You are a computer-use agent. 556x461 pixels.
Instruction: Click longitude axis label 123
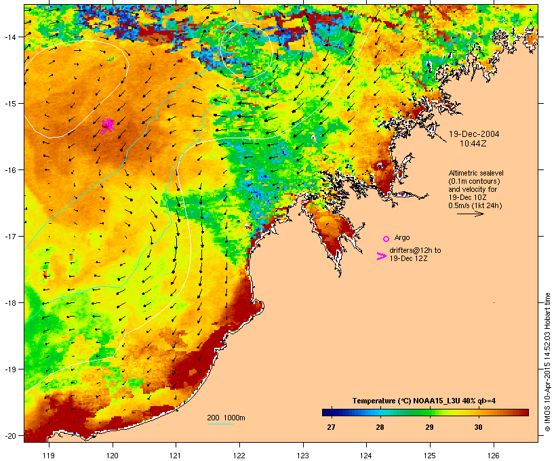click(x=303, y=456)
